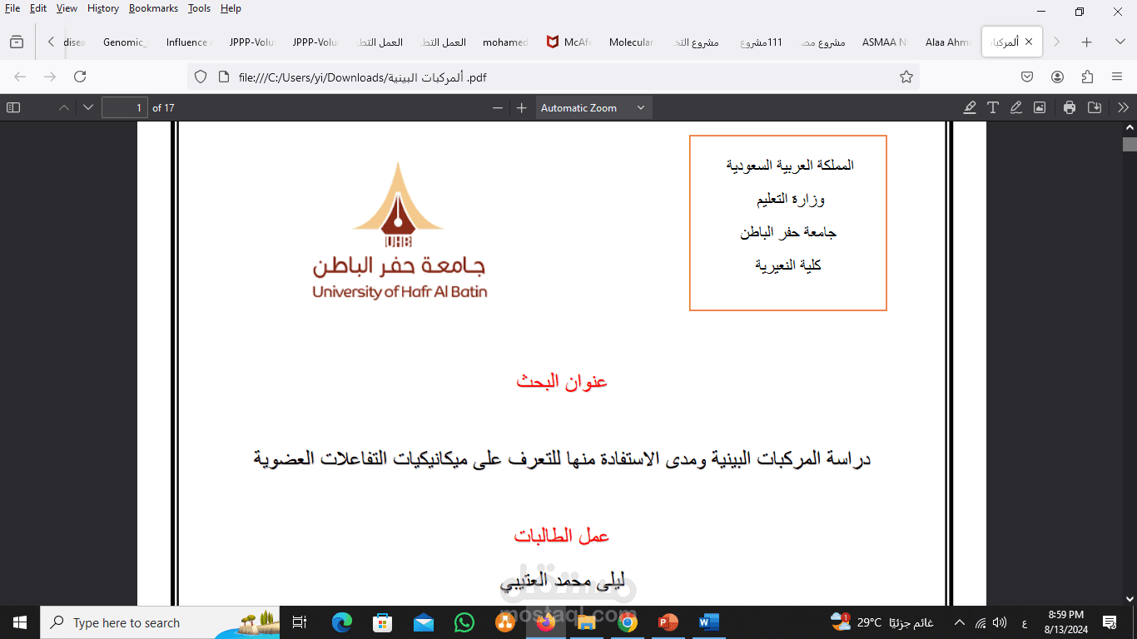The image size is (1137, 639).
Task: Select the draw annotation tool
Action: [1015, 106]
